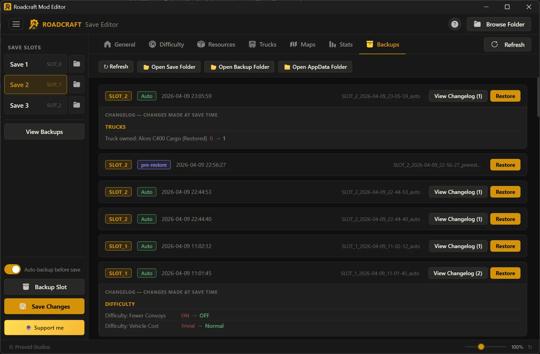Click Open Save Folder
The width and height of the screenshot is (540, 354).
169,67
